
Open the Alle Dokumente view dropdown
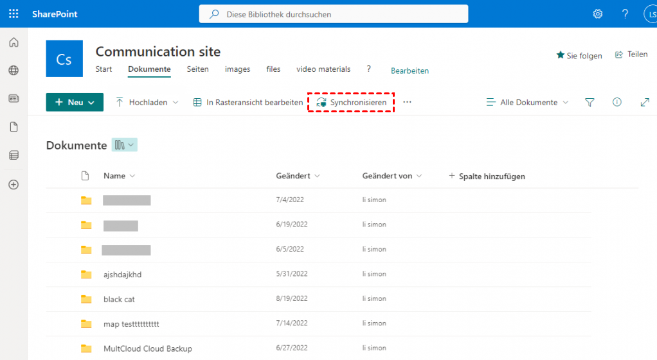527,102
